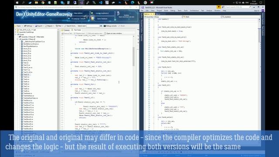Screen dimensions: 279x157
Task: Toggle Edit and replace text checkbox
Action: [x=94, y=33]
